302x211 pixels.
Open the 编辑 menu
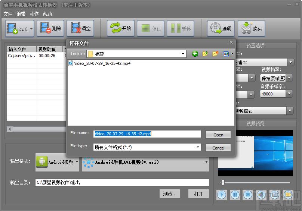[21, 14]
